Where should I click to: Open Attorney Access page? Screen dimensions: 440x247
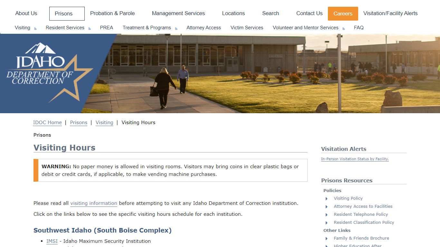[x=204, y=28]
